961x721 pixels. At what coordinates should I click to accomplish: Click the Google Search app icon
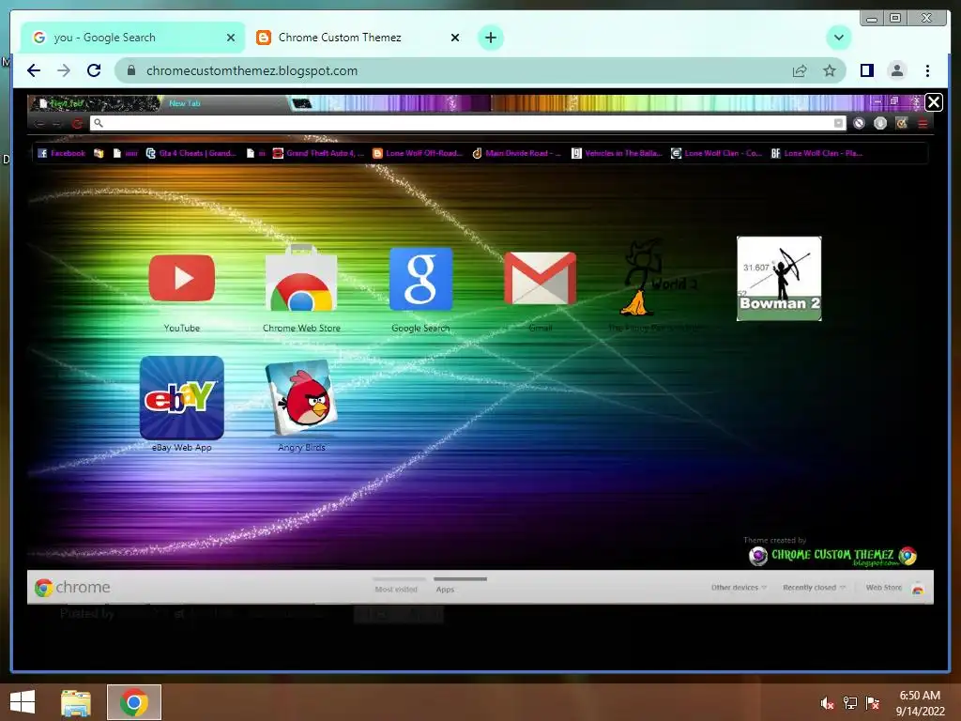coord(421,278)
